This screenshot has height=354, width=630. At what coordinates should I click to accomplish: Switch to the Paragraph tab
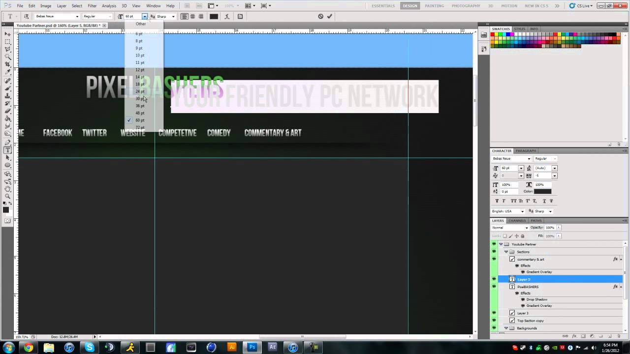526,151
